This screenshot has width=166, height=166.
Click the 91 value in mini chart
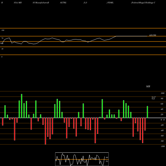(x=107, y=161)
